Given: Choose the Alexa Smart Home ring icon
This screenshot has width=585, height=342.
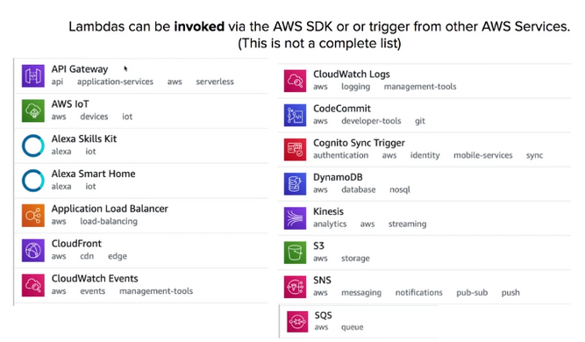Looking at the screenshot, I should [x=32, y=181].
